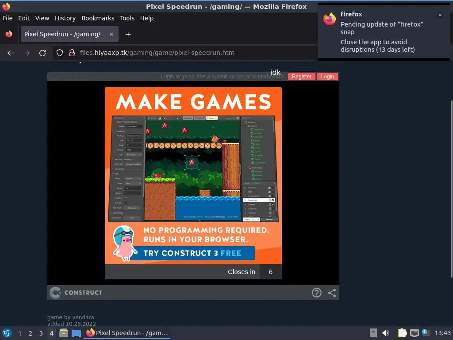Switch to workspace 3
The height and width of the screenshot is (340, 453).
tap(41, 333)
